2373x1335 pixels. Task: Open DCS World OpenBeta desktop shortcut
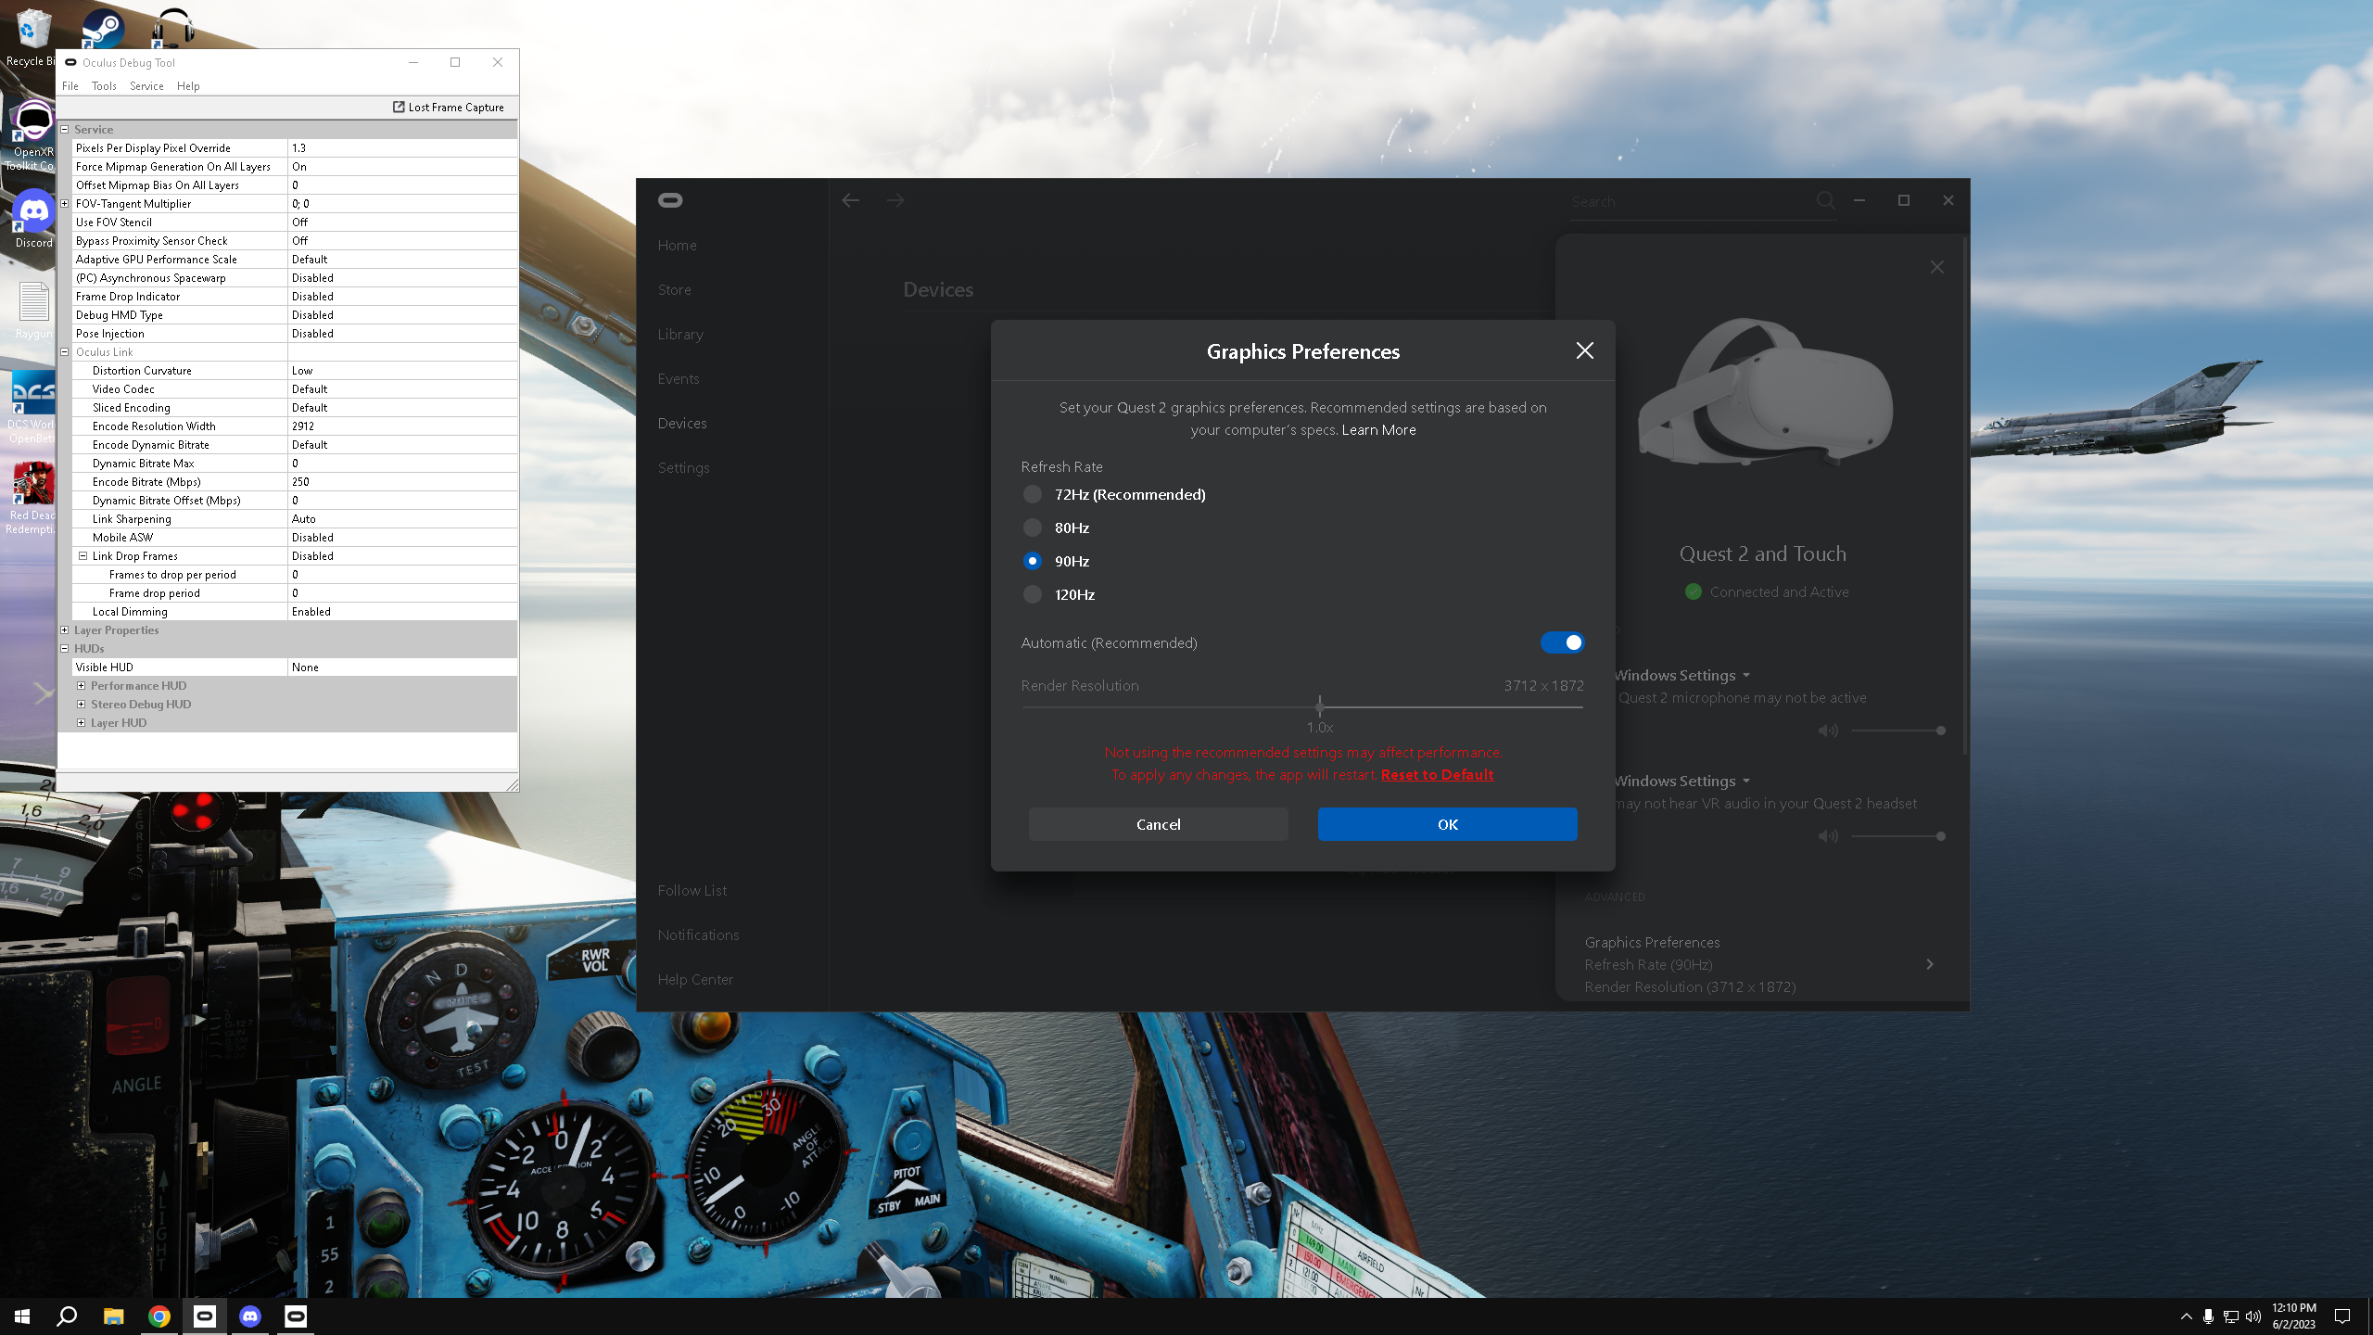[33, 406]
